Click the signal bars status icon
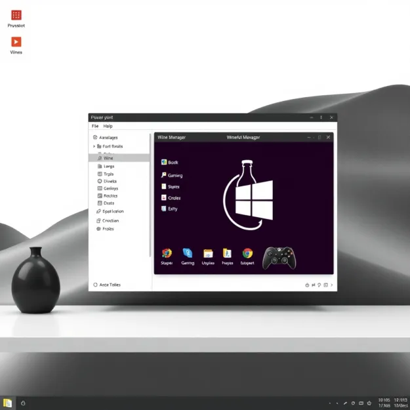This screenshot has height=410, width=410. point(314,285)
